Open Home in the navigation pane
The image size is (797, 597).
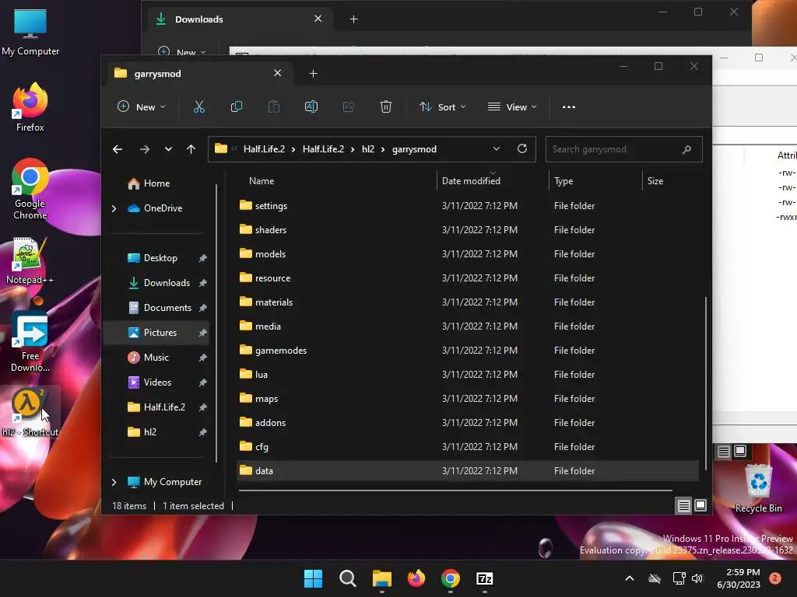(x=156, y=183)
